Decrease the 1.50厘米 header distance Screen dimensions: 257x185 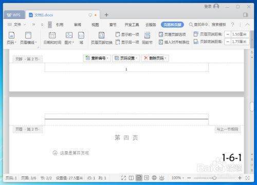228,34
